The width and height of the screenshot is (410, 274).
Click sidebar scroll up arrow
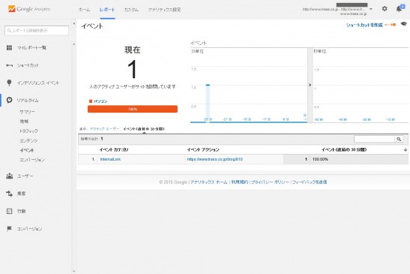[74, 44]
